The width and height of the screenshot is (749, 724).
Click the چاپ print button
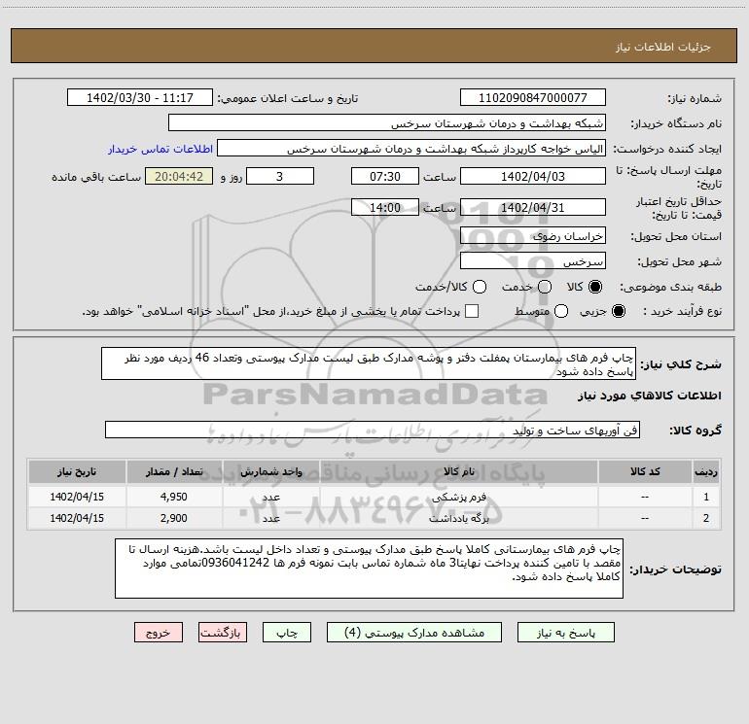point(287,633)
